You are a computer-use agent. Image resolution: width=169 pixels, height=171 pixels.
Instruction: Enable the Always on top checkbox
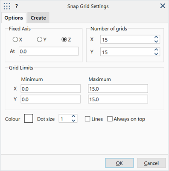[110, 119]
